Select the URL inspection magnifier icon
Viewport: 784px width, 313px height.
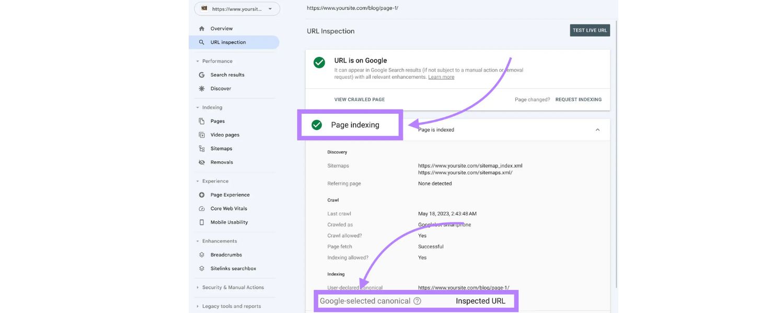point(201,42)
